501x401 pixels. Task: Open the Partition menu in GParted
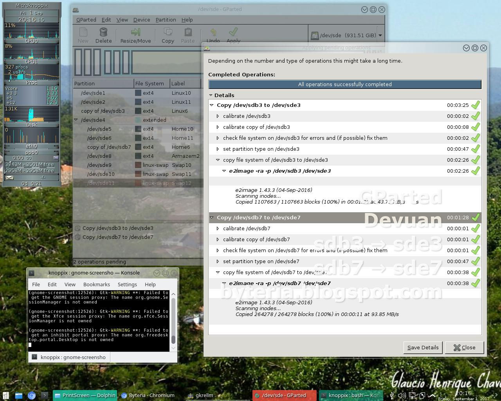click(166, 20)
